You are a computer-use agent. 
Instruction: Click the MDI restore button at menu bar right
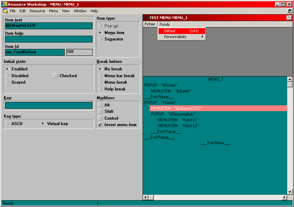pyautogui.click(x=290, y=11)
